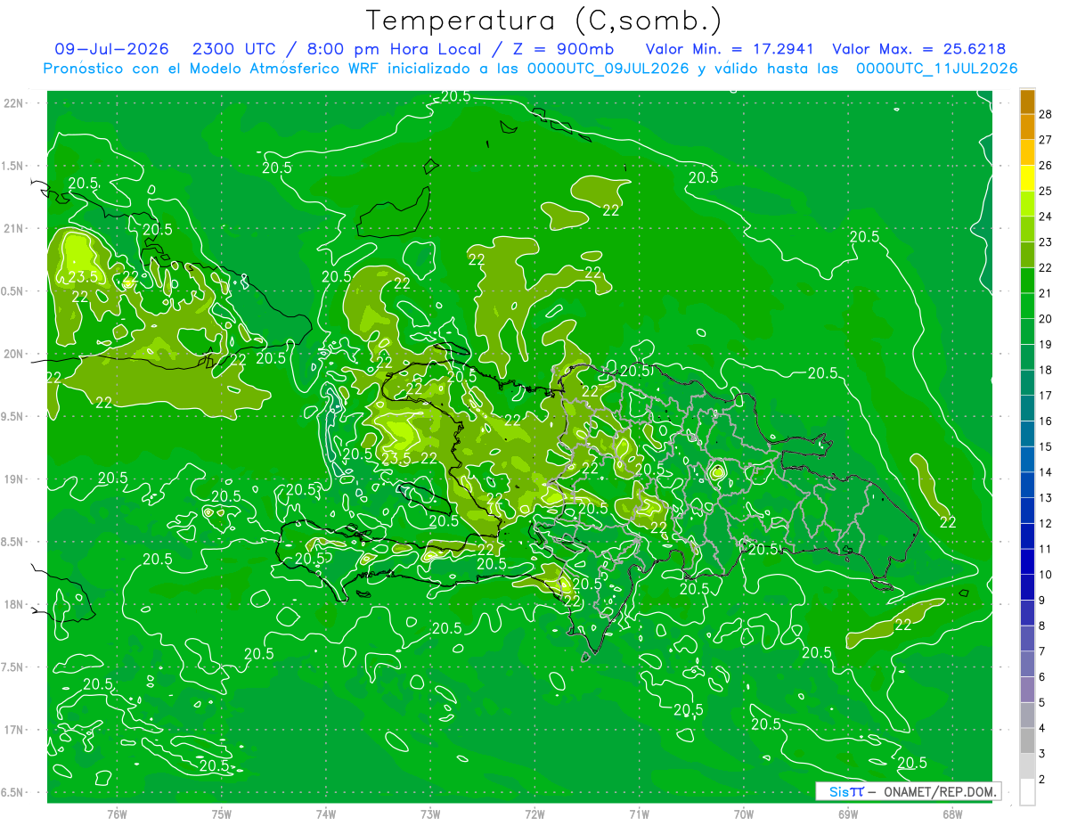
Task: Select the 'Z = 900mb' level text
Action: click(x=563, y=49)
